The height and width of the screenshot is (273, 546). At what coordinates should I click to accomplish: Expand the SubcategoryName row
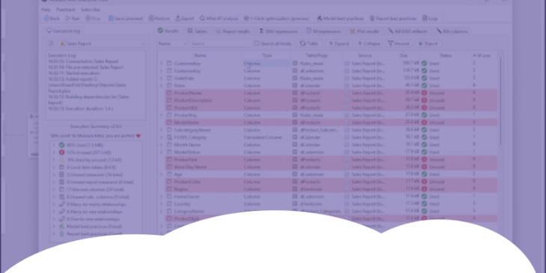[x=161, y=130]
